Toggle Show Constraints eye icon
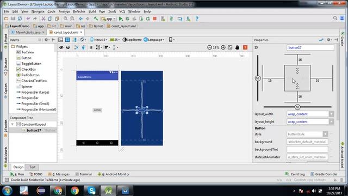 [x=61, y=47]
